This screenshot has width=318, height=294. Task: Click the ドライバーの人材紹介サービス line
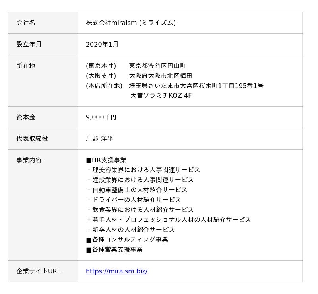coord(134,200)
